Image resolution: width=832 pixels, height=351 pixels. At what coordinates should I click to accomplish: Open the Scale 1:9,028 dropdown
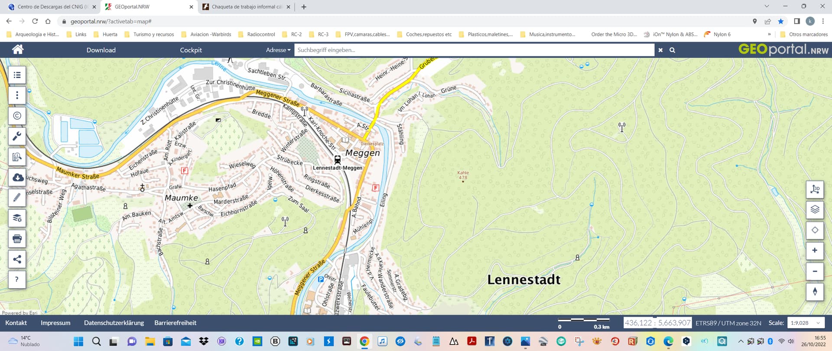point(805,323)
